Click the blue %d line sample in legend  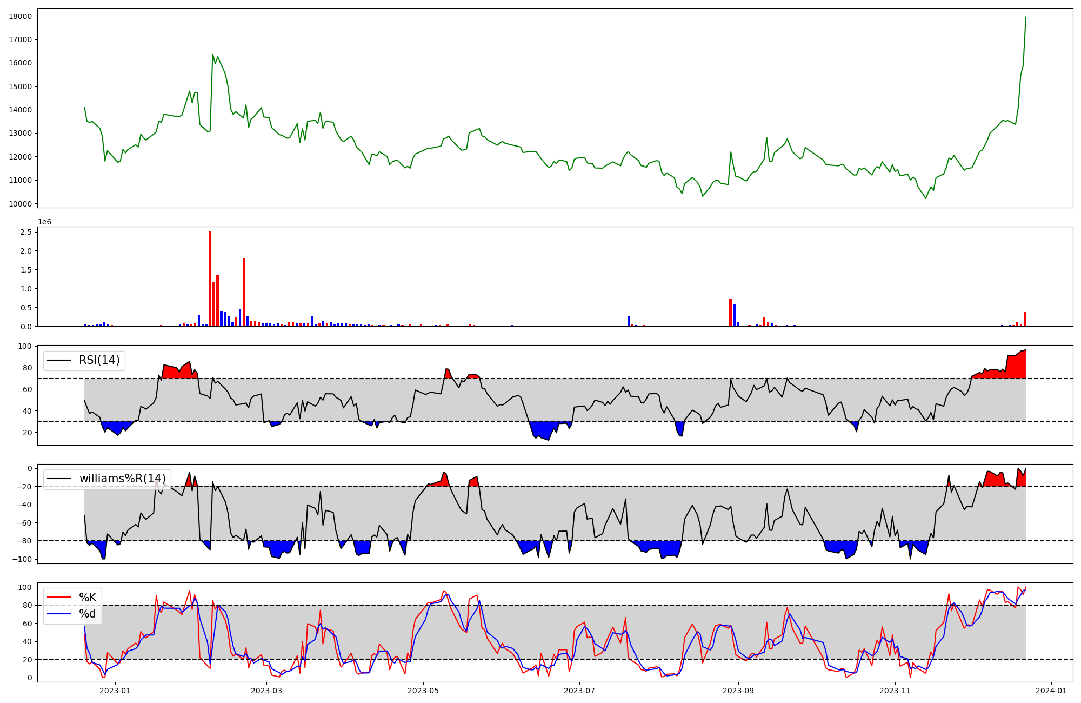[59, 614]
